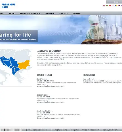The height and width of the screenshot is (132, 122).
Task: Click the 29.03 - 01.04.2011 date text
Action: tap(45, 81)
